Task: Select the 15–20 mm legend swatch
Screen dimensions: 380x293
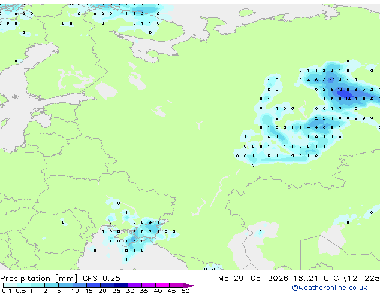Action: pos(93,285)
